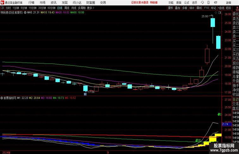Click the red 特锐德 stock name in the title bar

154,3
